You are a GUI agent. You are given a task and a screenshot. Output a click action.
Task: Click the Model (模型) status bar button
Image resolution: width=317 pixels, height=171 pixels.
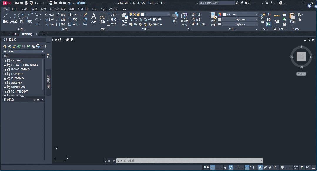[206, 167]
